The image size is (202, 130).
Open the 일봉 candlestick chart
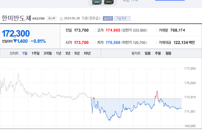click(x=148, y=53)
